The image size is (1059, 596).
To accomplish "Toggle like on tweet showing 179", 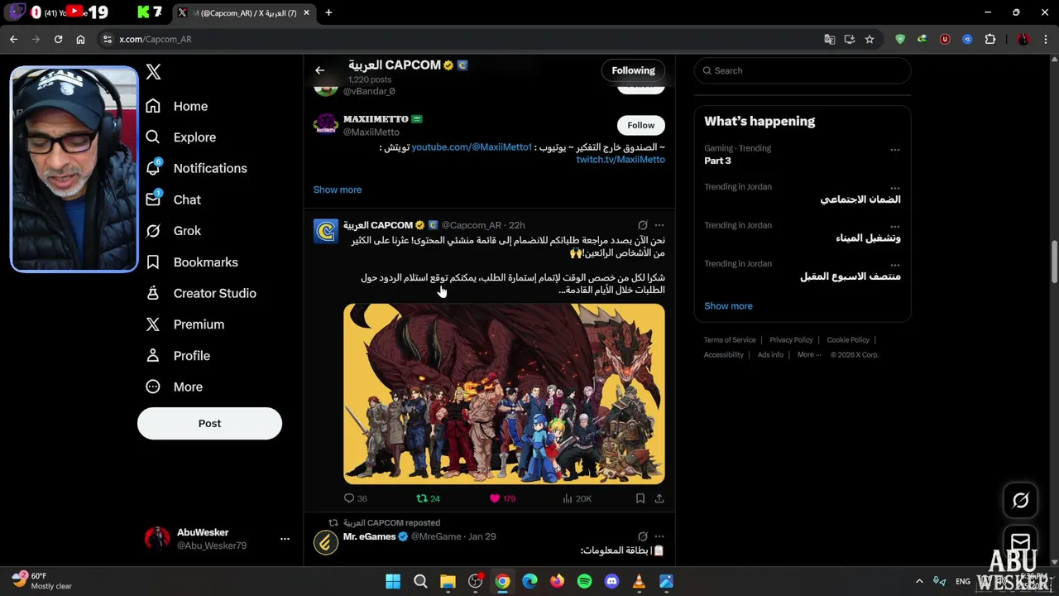I will point(502,498).
